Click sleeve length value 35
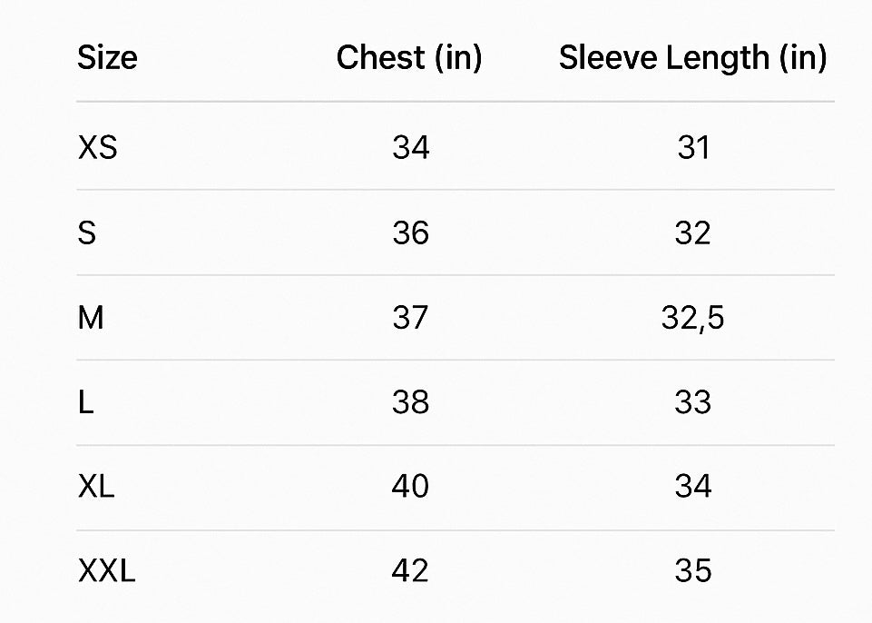This screenshot has width=872, height=623. 693,570
